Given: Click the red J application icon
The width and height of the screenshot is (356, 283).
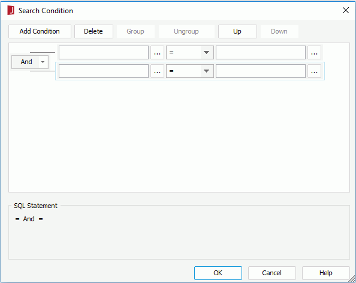Looking at the screenshot, I should click(x=11, y=10).
